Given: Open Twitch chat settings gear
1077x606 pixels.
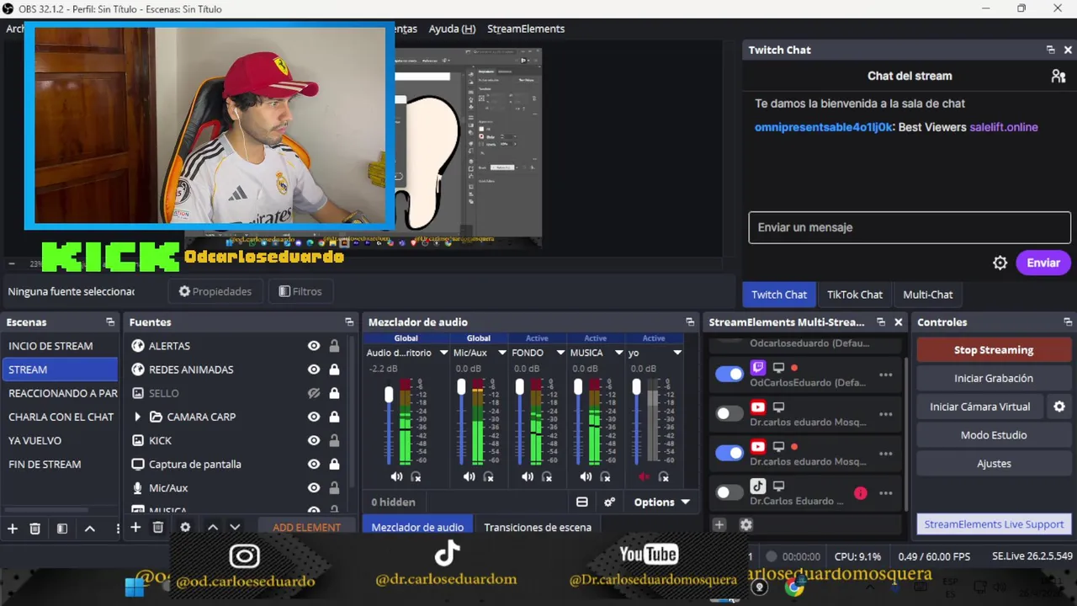Looking at the screenshot, I should tap(1000, 263).
